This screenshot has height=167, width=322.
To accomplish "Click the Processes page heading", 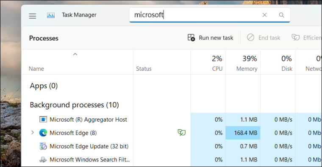I will (x=44, y=38).
